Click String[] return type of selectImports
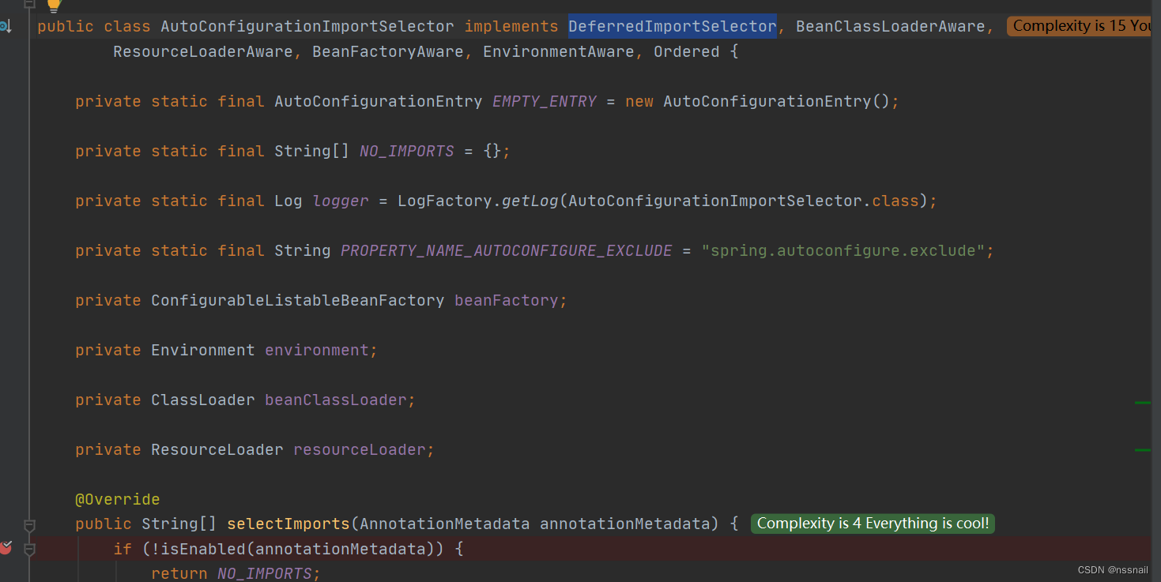Screen dimensions: 1161x582 179,524
